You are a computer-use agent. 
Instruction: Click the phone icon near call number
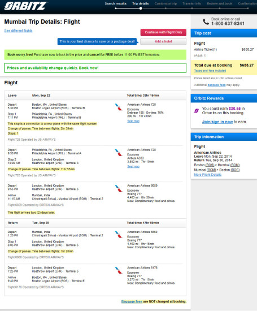pos(206,21)
